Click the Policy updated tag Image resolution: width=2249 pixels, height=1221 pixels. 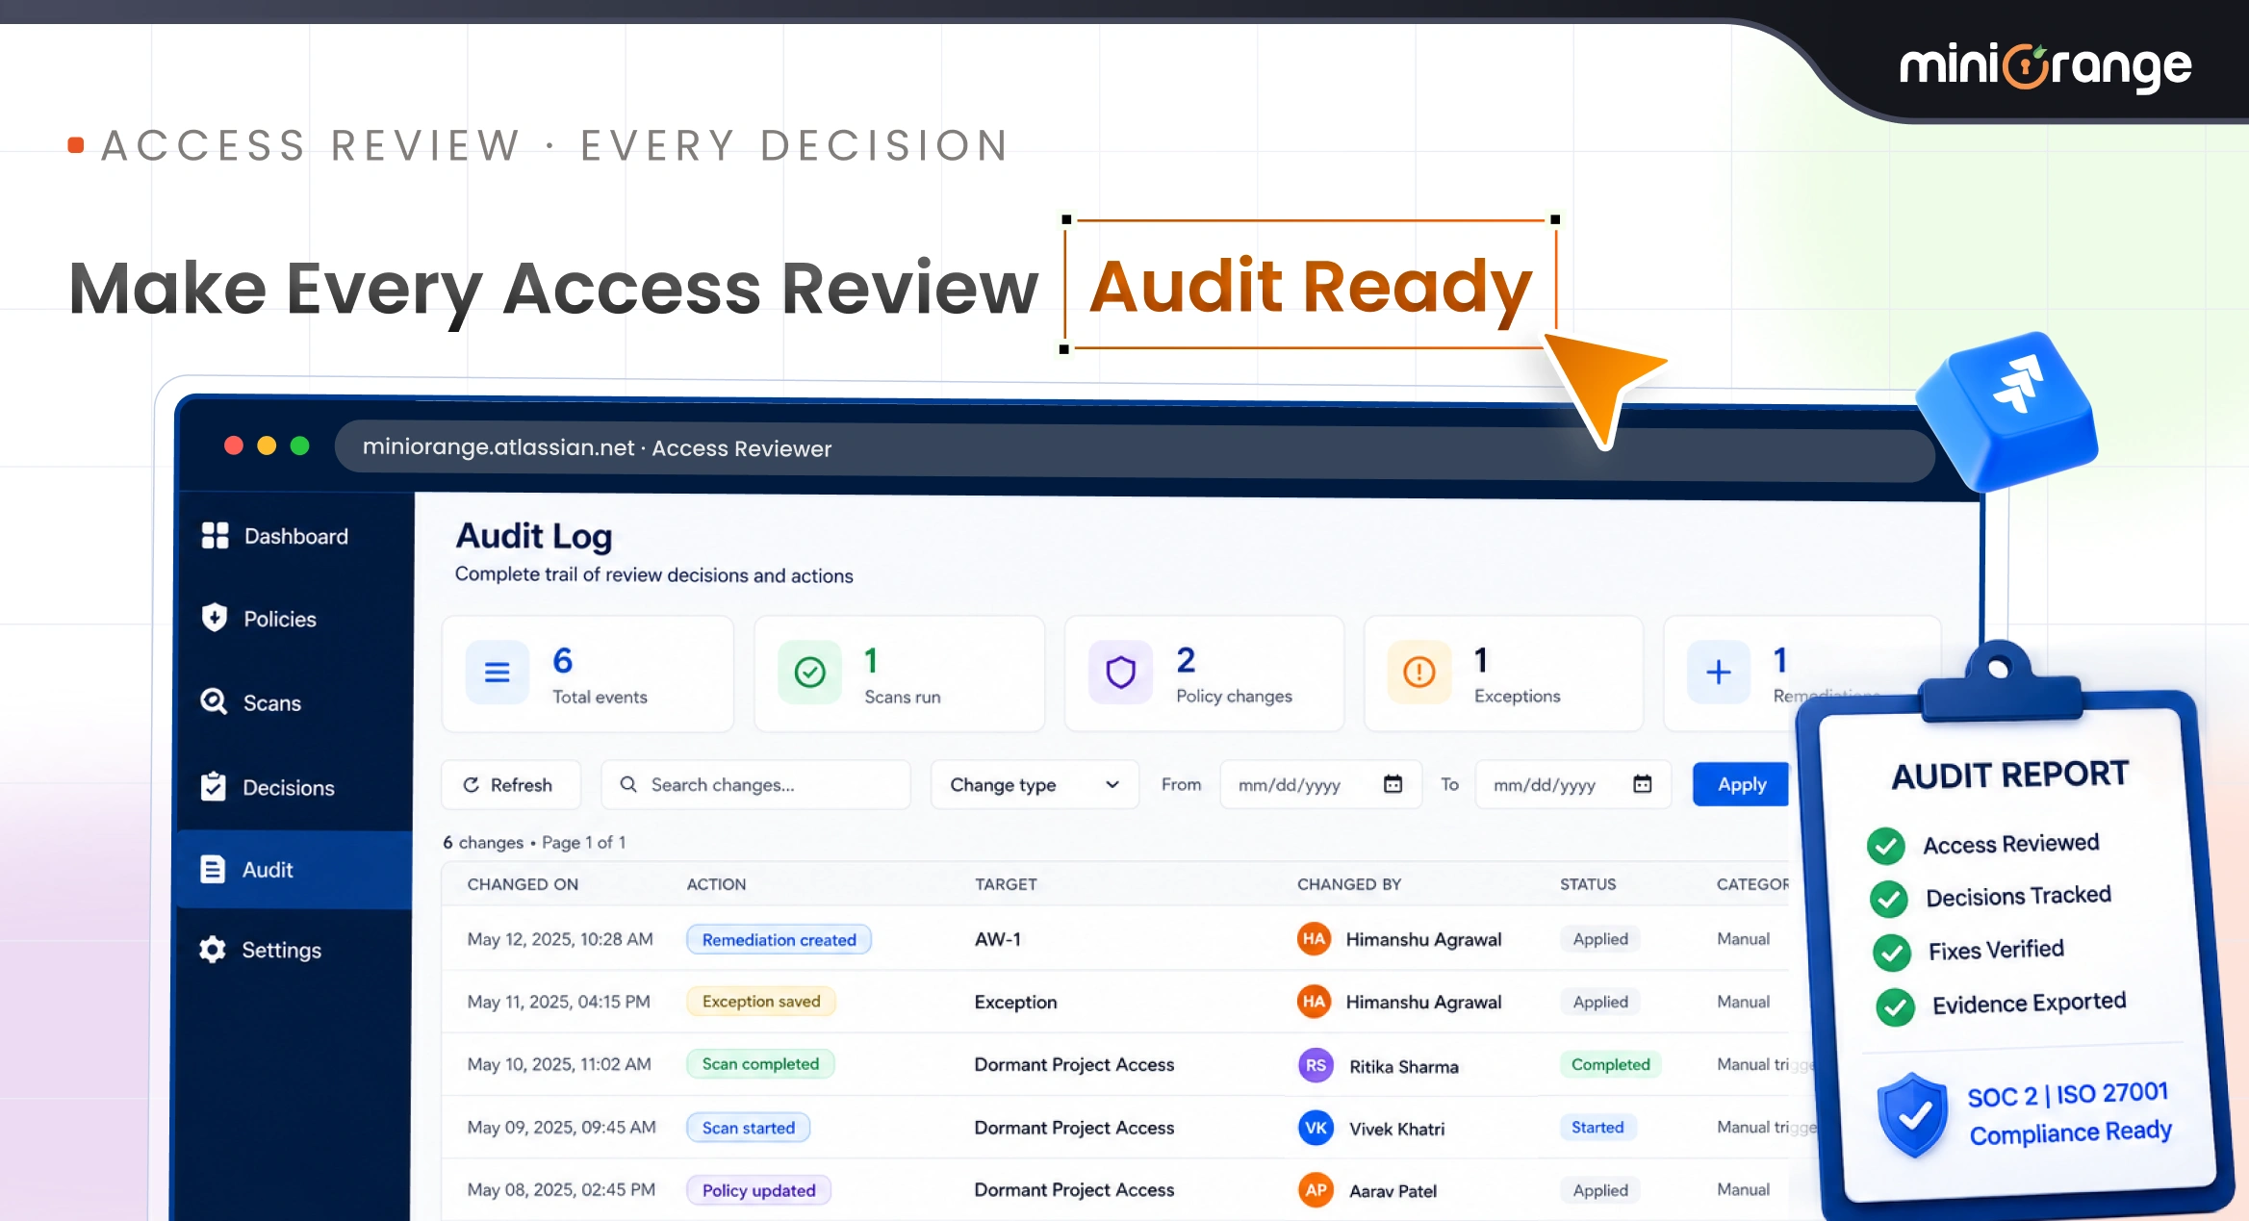(x=758, y=1191)
